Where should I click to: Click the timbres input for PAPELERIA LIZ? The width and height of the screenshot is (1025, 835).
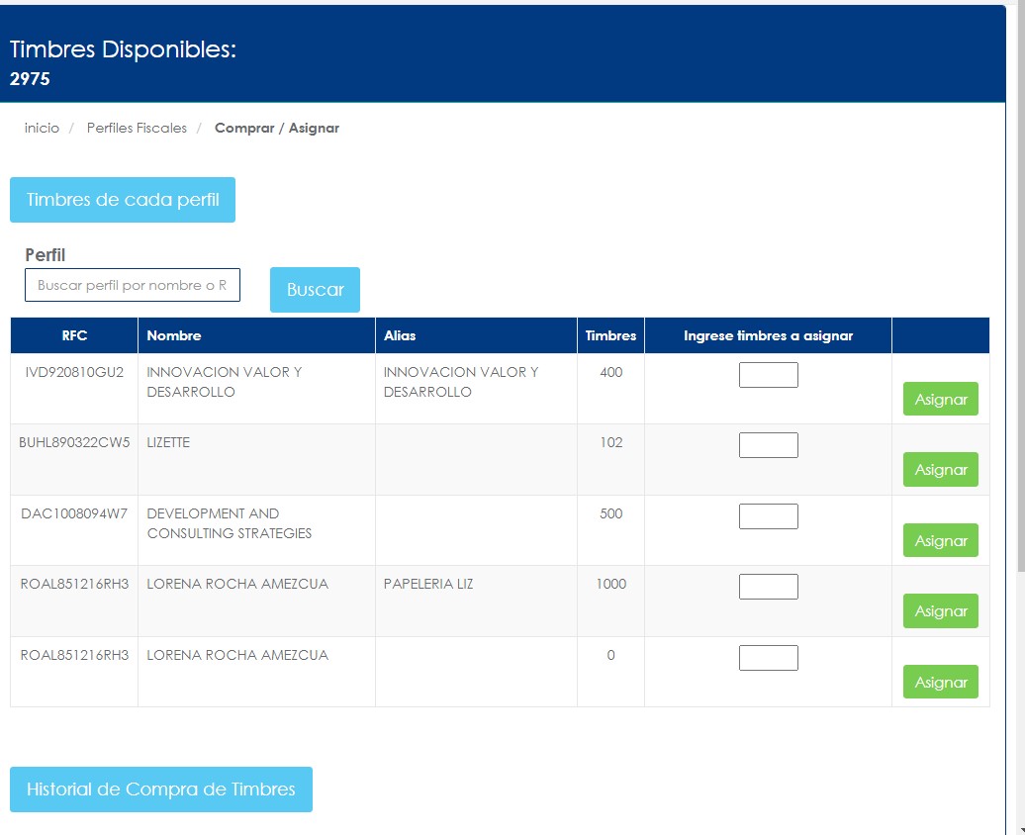pyautogui.click(x=768, y=587)
